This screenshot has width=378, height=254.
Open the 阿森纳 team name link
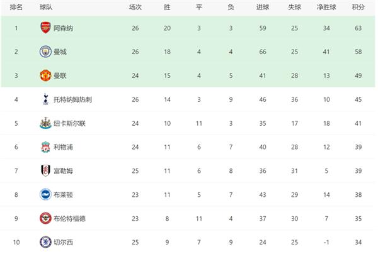pyautogui.click(x=63, y=28)
